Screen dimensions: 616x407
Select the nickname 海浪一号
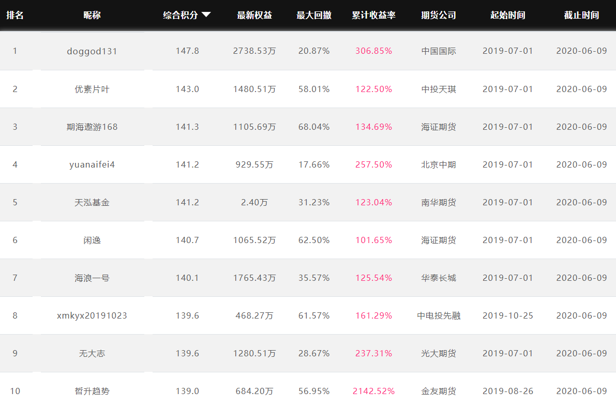pyautogui.click(x=92, y=278)
